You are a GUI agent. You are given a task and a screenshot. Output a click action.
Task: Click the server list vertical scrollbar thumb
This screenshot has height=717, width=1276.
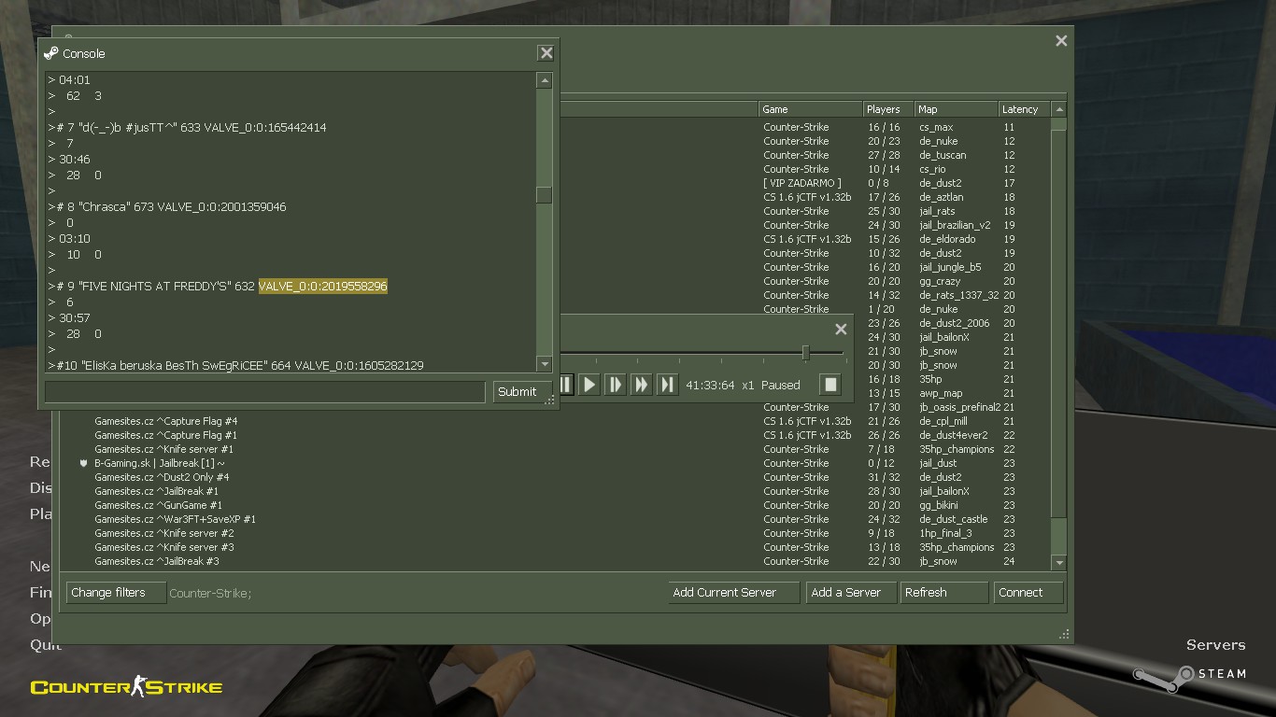(x=1058, y=322)
